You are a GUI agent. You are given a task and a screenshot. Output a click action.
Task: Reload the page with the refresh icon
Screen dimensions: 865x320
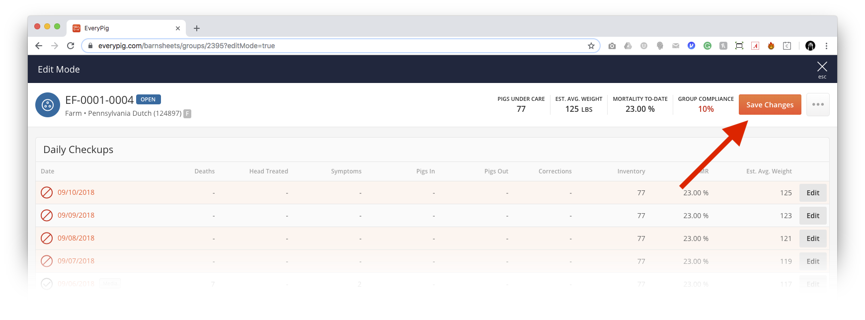(71, 46)
